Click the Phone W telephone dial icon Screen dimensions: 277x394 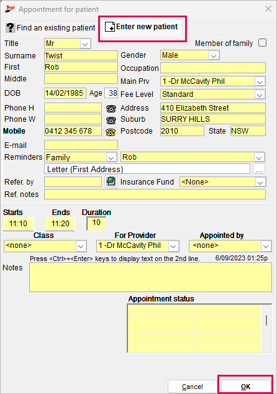[111, 121]
